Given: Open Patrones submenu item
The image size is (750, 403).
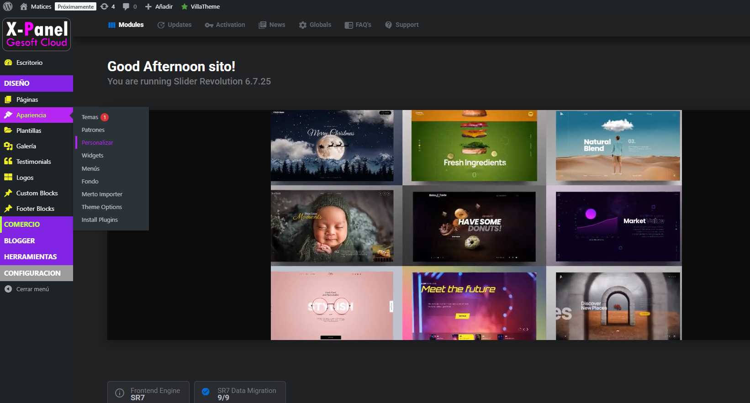Looking at the screenshot, I should click(112, 130).
